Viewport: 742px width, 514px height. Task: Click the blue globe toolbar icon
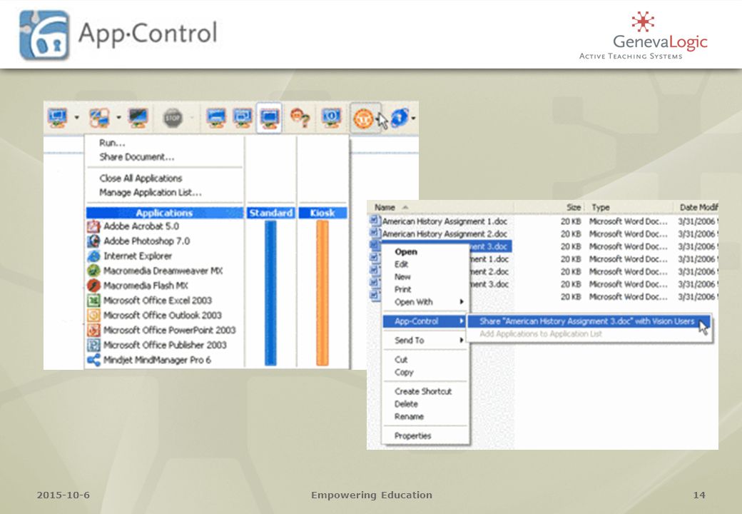(x=400, y=118)
